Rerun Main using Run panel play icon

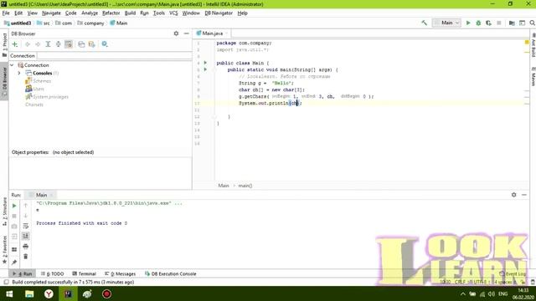pos(14,206)
